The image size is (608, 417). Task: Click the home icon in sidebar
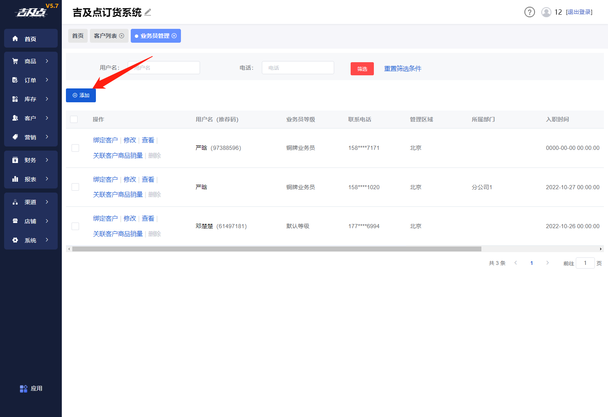[15, 39]
